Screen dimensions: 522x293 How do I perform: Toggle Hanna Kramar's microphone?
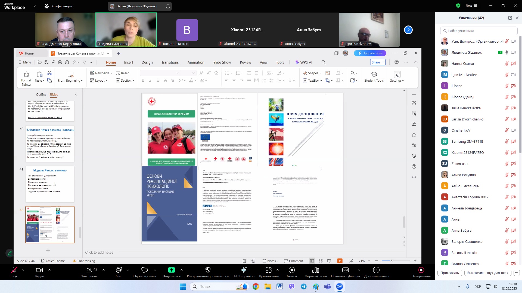coord(507,64)
